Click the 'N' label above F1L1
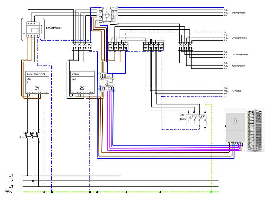 click(x=225, y=32)
